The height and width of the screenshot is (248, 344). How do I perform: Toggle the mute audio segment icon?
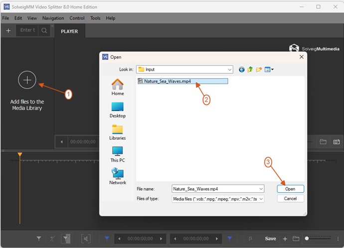point(86,239)
